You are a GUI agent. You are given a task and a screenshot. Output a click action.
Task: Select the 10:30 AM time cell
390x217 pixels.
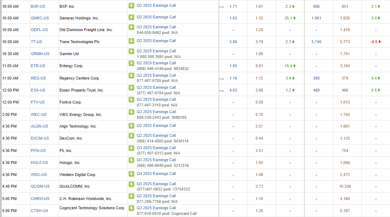coord(11,54)
